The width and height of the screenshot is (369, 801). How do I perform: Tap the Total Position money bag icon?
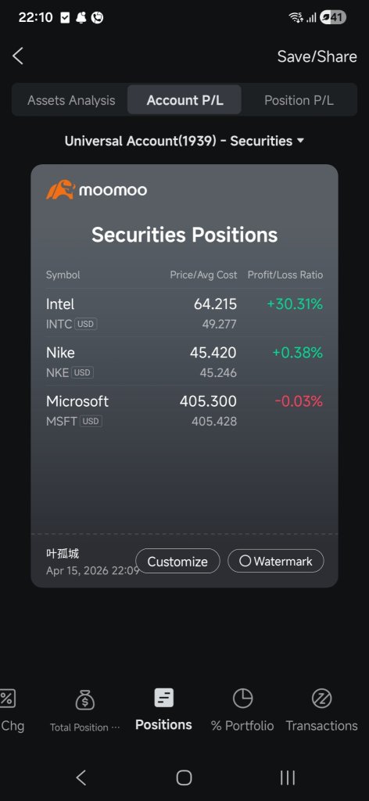point(84,699)
